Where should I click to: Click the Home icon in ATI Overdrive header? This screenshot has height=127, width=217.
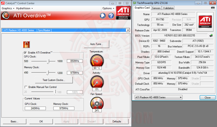(103, 16)
